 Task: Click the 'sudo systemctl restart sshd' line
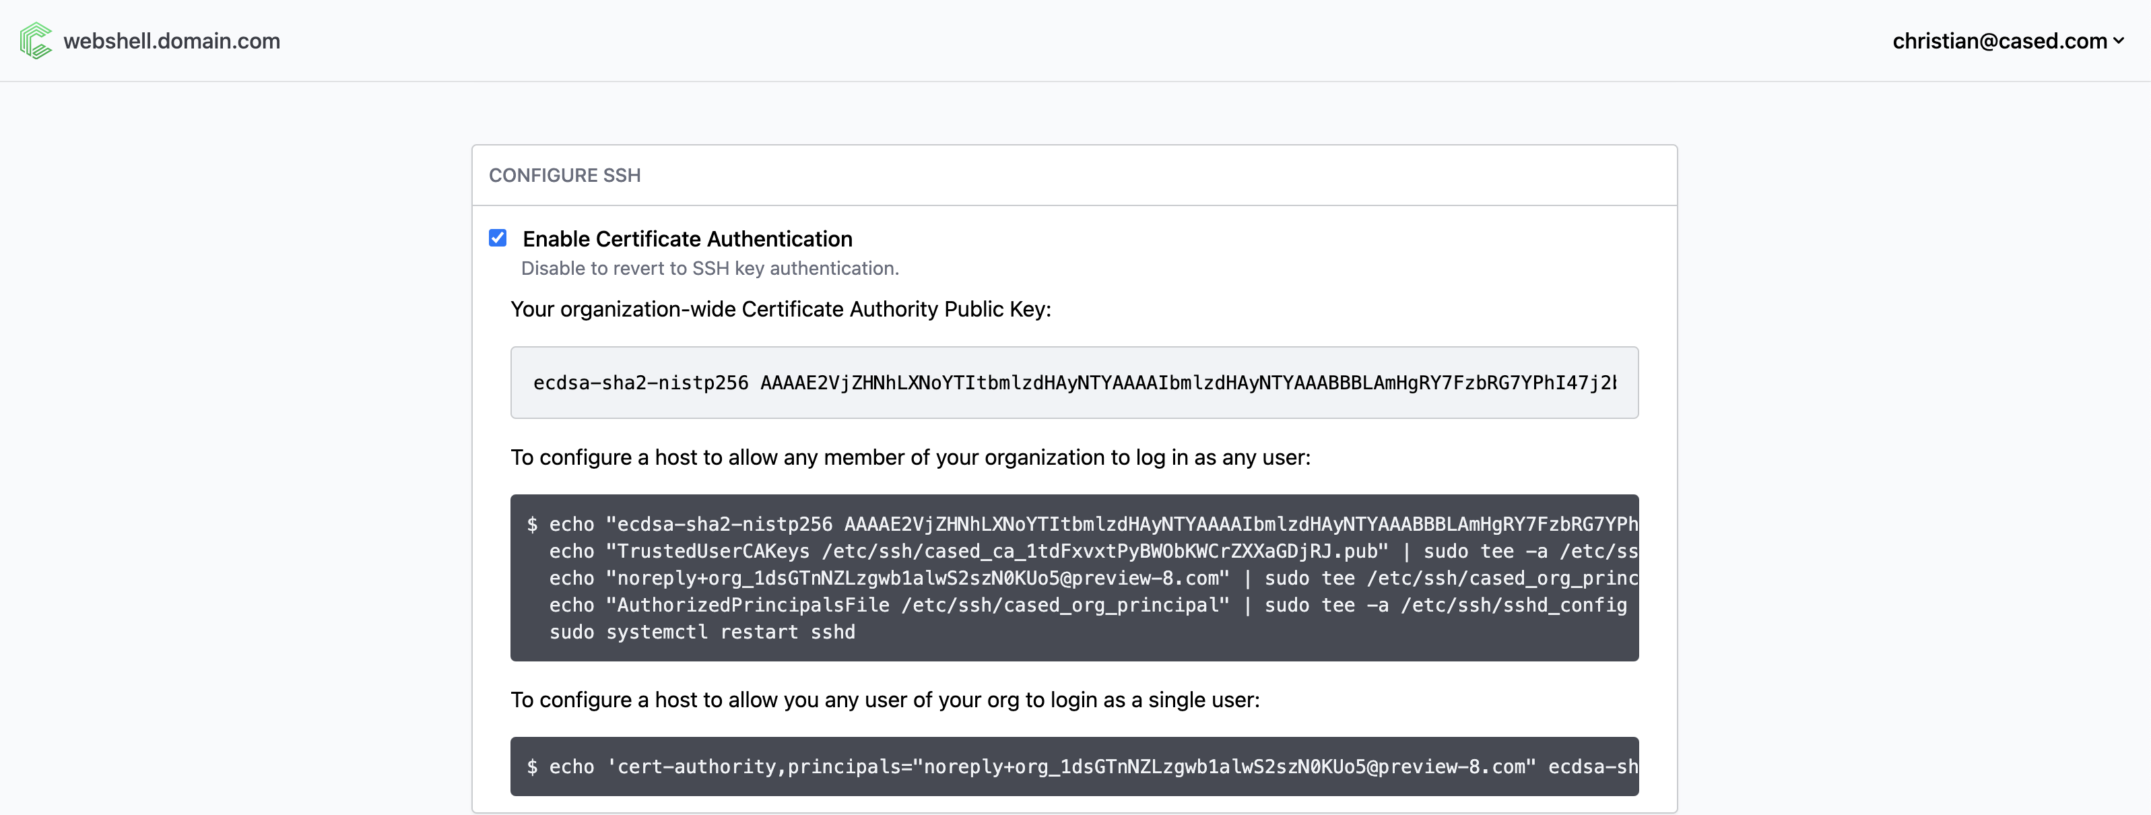tap(702, 632)
